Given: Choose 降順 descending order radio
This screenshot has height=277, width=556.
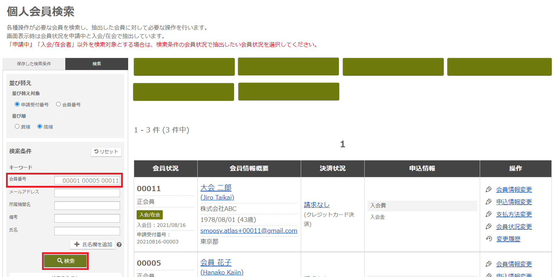Looking at the screenshot, I should tap(40, 126).
